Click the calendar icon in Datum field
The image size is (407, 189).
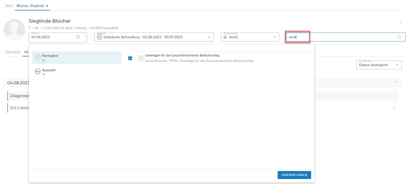click(78, 37)
